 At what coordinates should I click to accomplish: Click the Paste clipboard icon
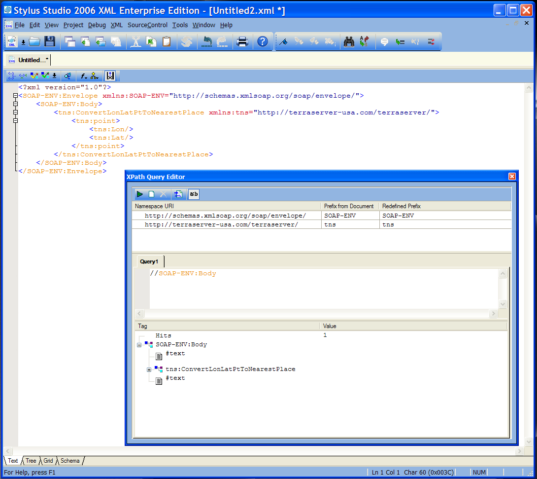[x=167, y=42]
